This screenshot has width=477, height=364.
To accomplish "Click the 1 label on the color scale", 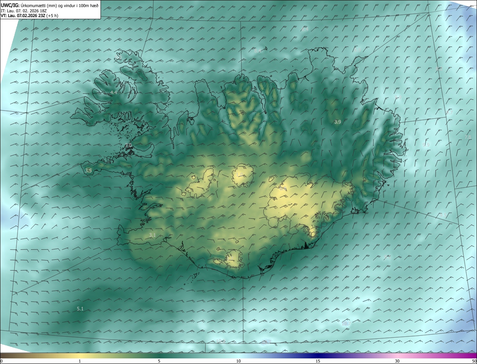I will (80, 361).
